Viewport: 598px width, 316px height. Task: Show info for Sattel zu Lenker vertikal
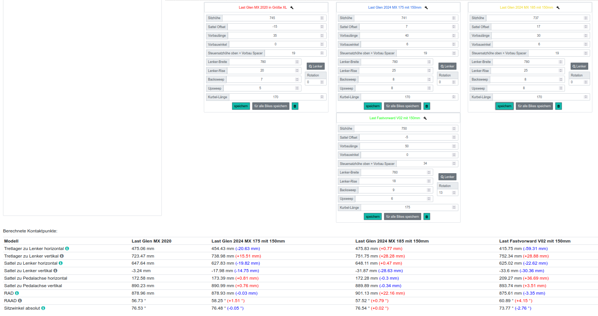coord(56,271)
